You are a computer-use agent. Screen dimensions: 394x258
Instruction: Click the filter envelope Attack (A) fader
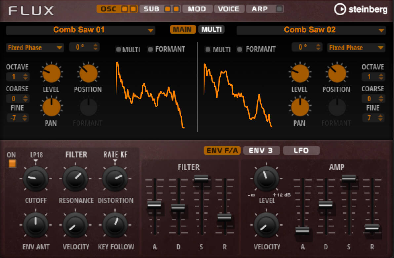point(154,205)
